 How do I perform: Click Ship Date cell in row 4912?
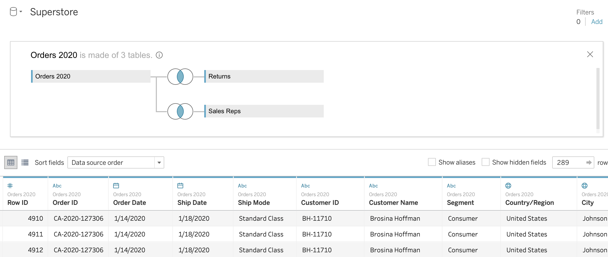pyautogui.click(x=203, y=250)
